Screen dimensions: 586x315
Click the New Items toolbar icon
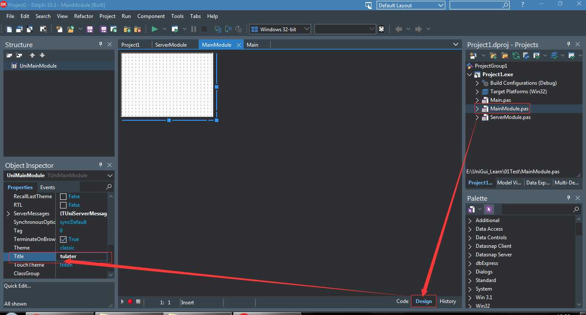(x=59, y=29)
